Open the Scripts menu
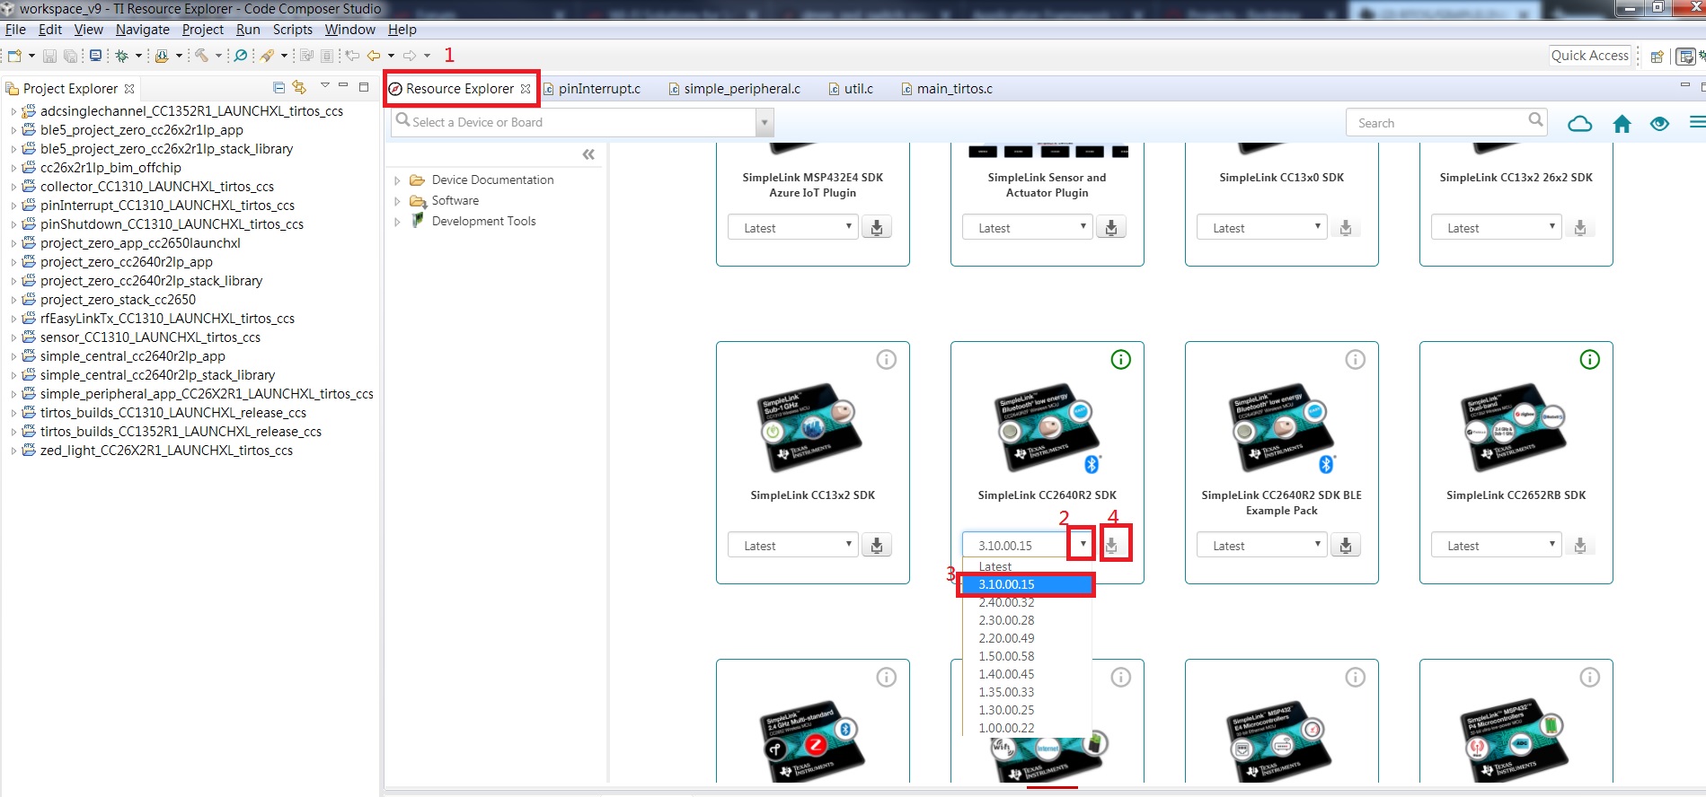The width and height of the screenshot is (1706, 797). tap(293, 30)
